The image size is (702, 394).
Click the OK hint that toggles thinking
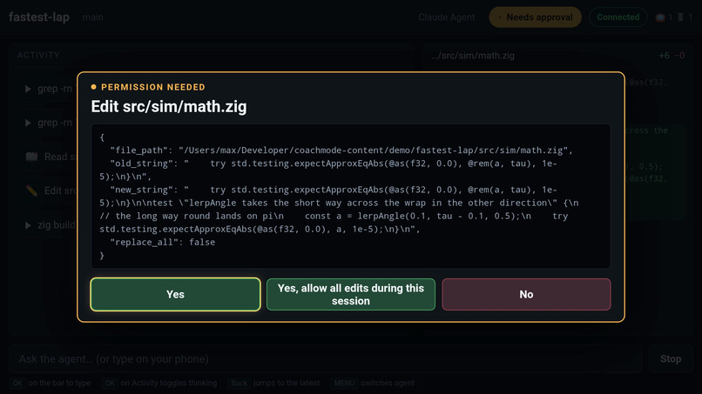pyautogui.click(x=110, y=383)
